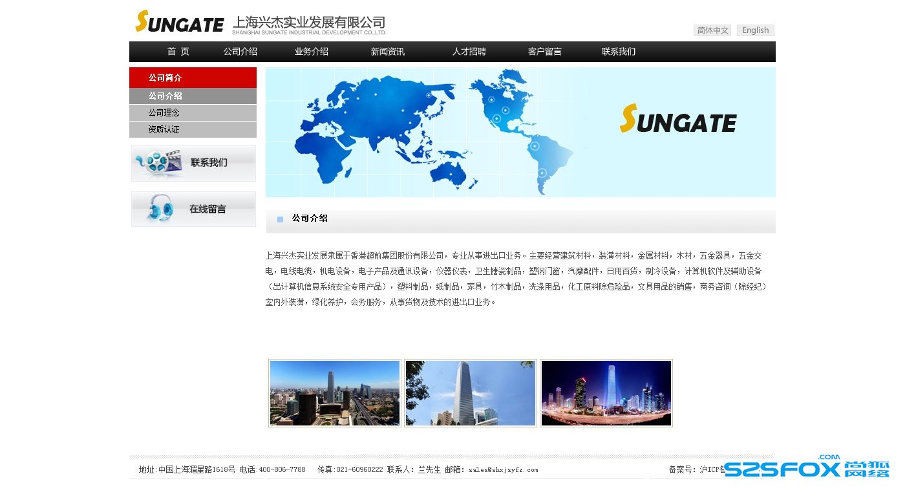Open 客户留言 in the navigation bar
Viewport: 905px width, 494px height.
click(545, 52)
